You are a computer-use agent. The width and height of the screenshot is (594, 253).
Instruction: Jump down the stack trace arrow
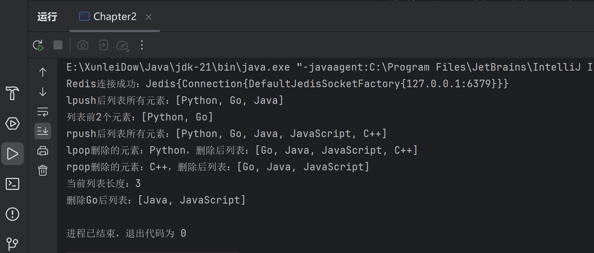click(x=43, y=92)
